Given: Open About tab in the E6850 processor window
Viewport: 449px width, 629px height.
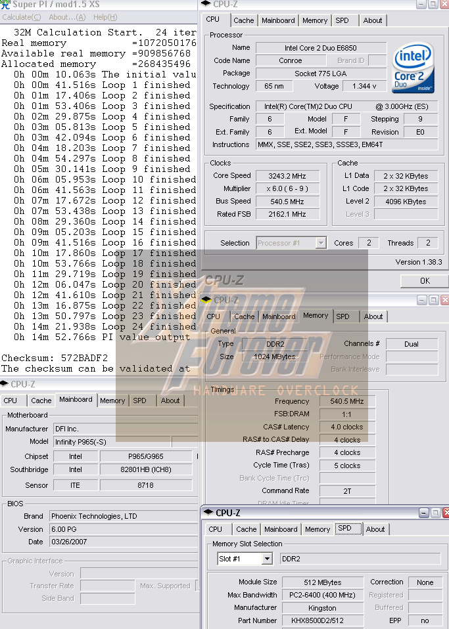Looking at the screenshot, I should 373,20.
